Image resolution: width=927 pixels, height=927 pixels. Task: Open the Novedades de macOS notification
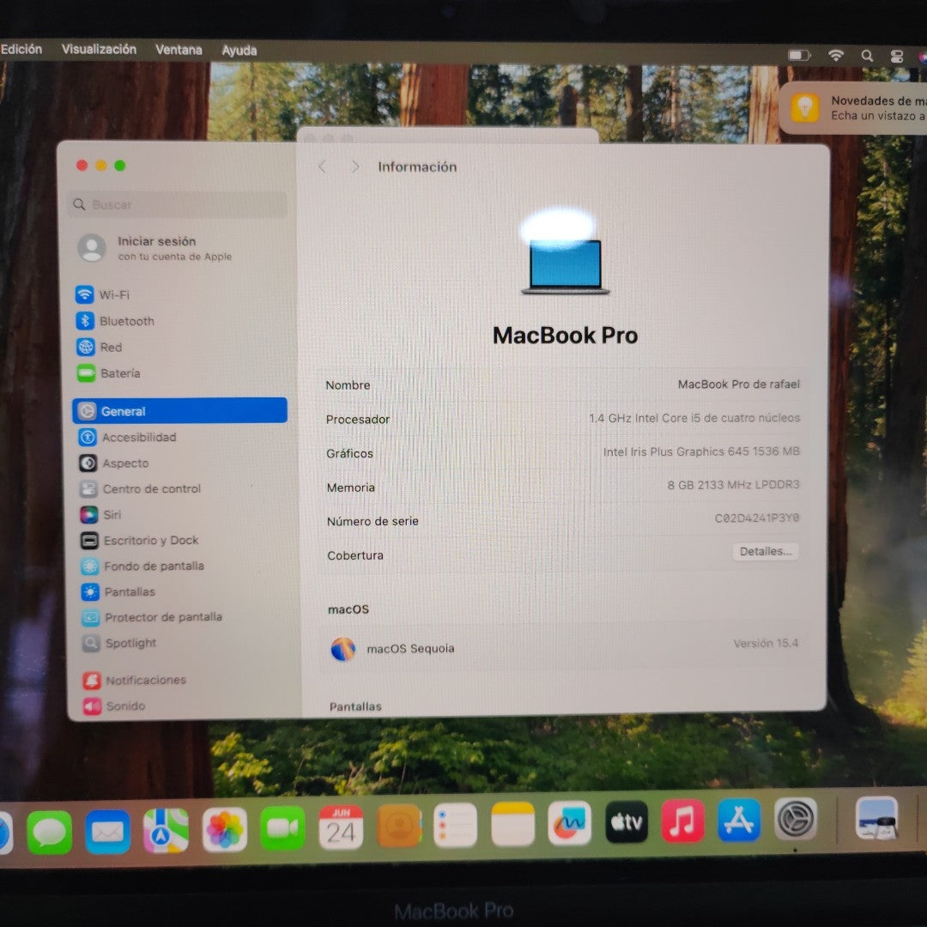(858, 107)
